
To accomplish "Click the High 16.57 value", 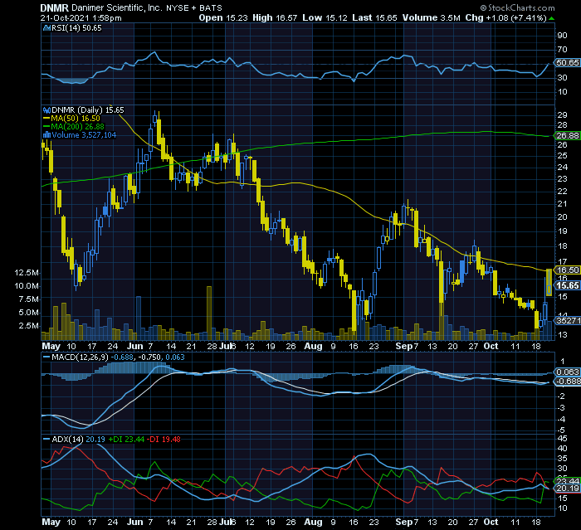I will (x=275, y=17).
